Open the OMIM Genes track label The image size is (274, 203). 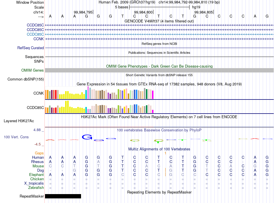click(32, 70)
